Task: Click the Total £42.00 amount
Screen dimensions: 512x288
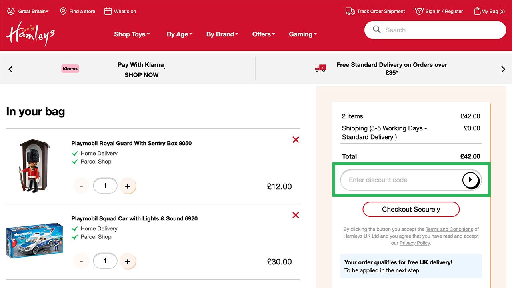Action: (x=470, y=156)
